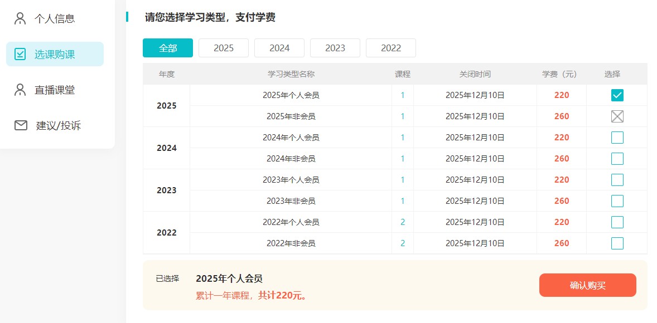657x323 pixels.
Task: Select the 2022 year tab
Action: [391, 48]
